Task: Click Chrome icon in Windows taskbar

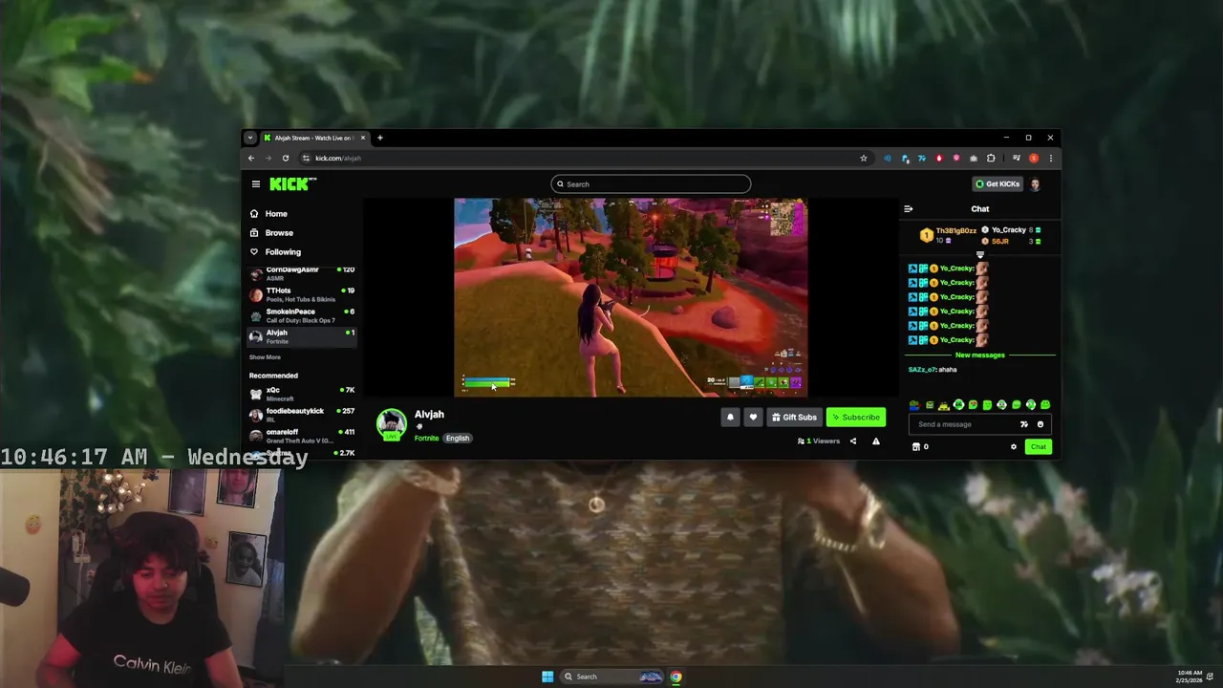Action: tap(676, 677)
